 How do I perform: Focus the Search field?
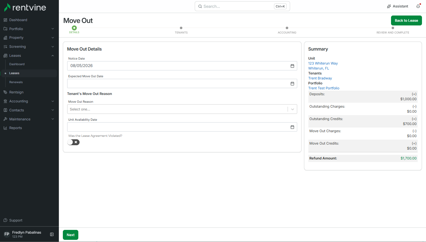coord(242,6)
